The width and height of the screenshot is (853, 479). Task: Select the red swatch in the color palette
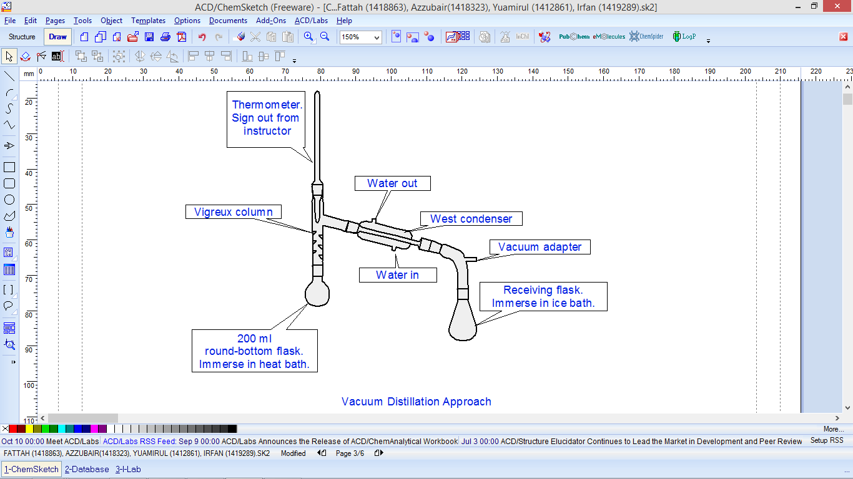point(13,429)
